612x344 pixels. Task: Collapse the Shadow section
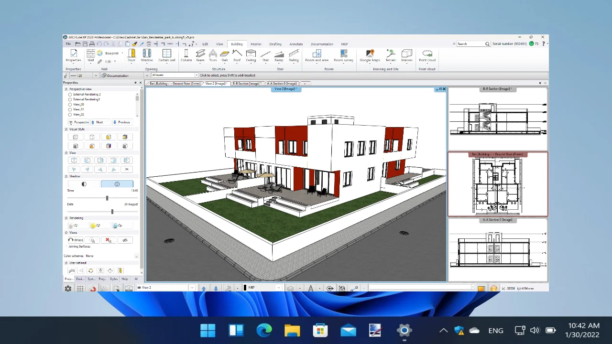tap(66, 176)
